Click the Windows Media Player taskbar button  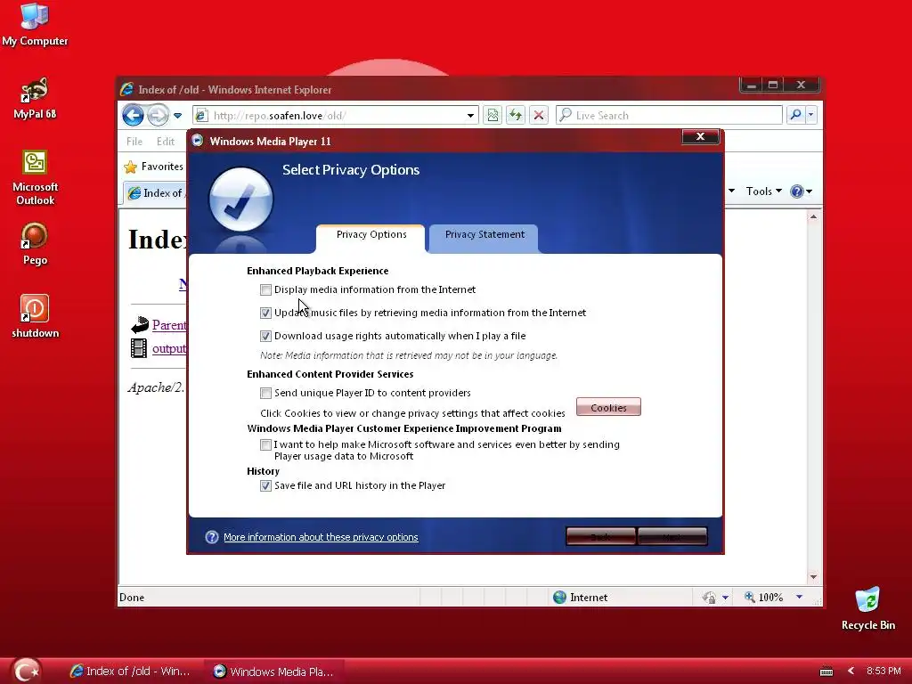click(273, 672)
